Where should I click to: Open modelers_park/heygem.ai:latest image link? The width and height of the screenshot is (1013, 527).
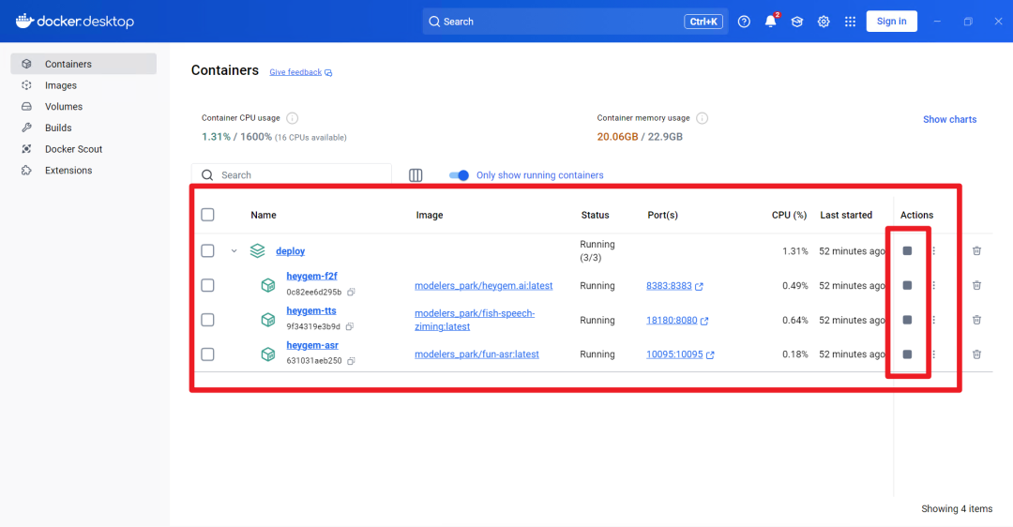point(483,285)
